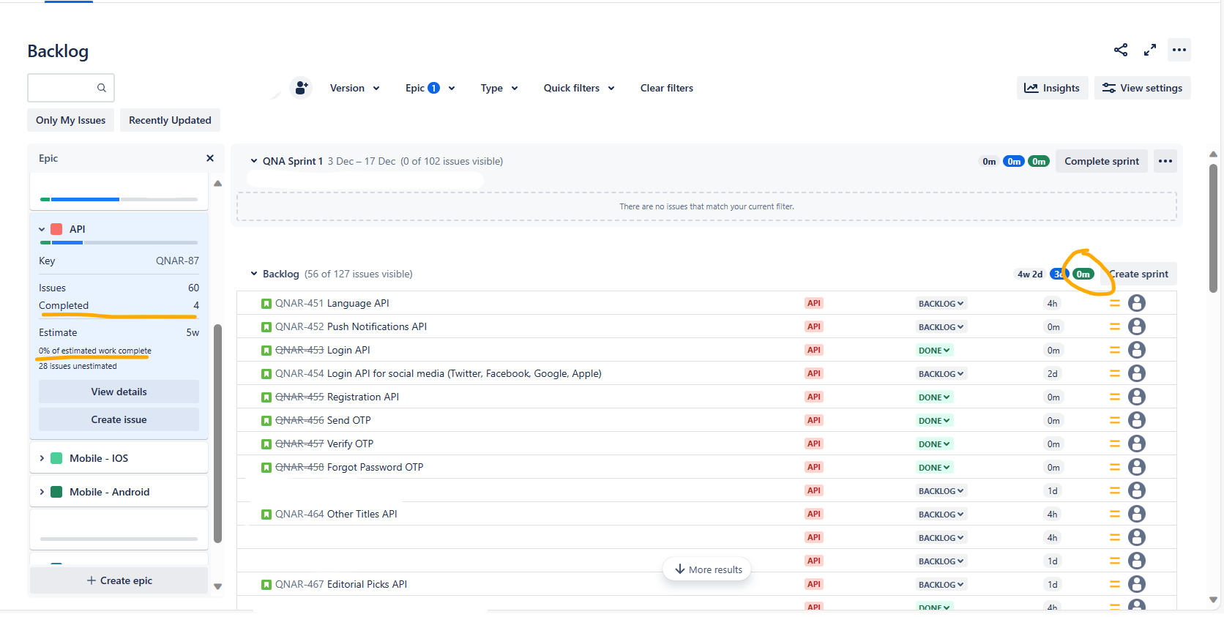
Task: Enter full screen with the expand icon
Action: coord(1150,50)
